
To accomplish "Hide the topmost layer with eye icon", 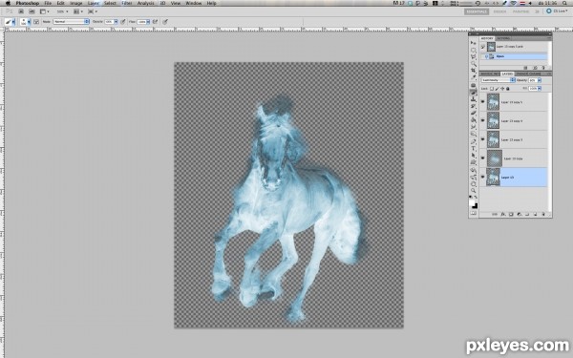I will click(x=482, y=102).
